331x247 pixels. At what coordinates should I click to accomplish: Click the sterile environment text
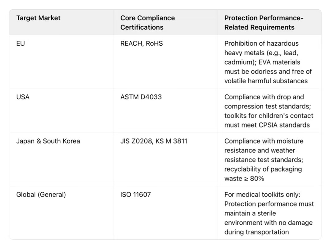tap(250, 213)
